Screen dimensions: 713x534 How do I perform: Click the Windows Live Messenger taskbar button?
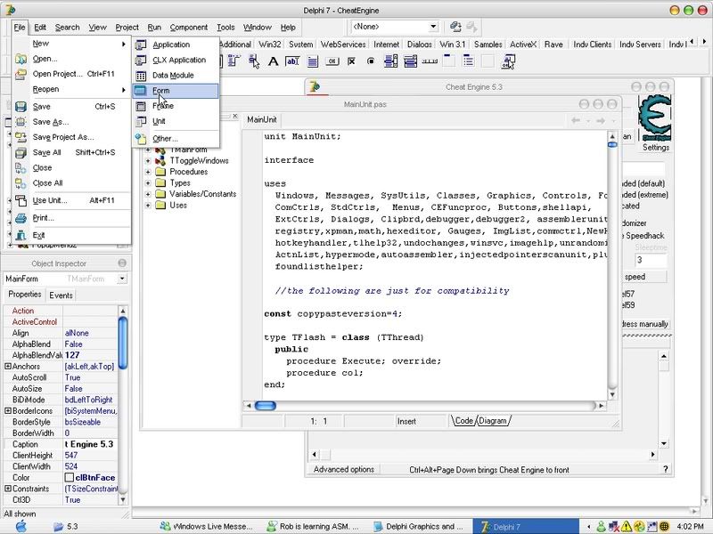pyautogui.click(x=209, y=526)
